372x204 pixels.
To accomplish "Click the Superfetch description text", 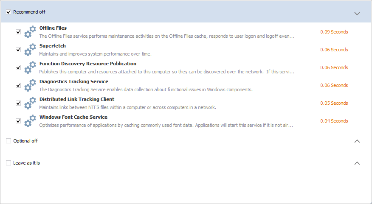I will click(x=95, y=54).
